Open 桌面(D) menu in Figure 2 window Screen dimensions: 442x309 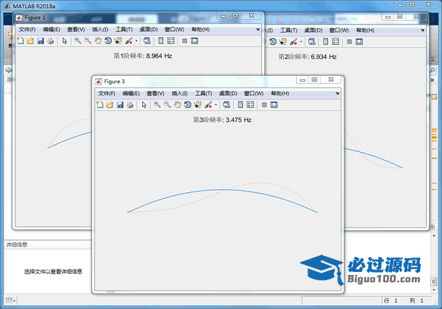point(313,30)
